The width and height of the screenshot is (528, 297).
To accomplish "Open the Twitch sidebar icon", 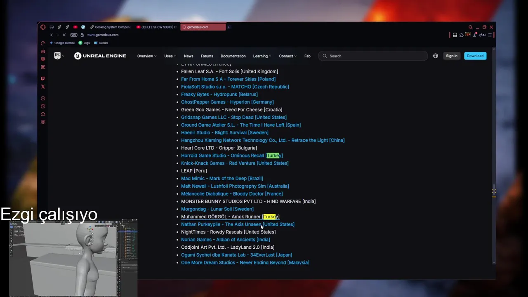I will pos(43,79).
